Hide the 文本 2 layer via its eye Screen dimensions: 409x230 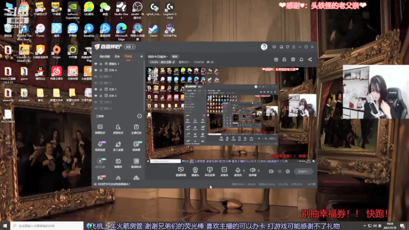[96, 96]
